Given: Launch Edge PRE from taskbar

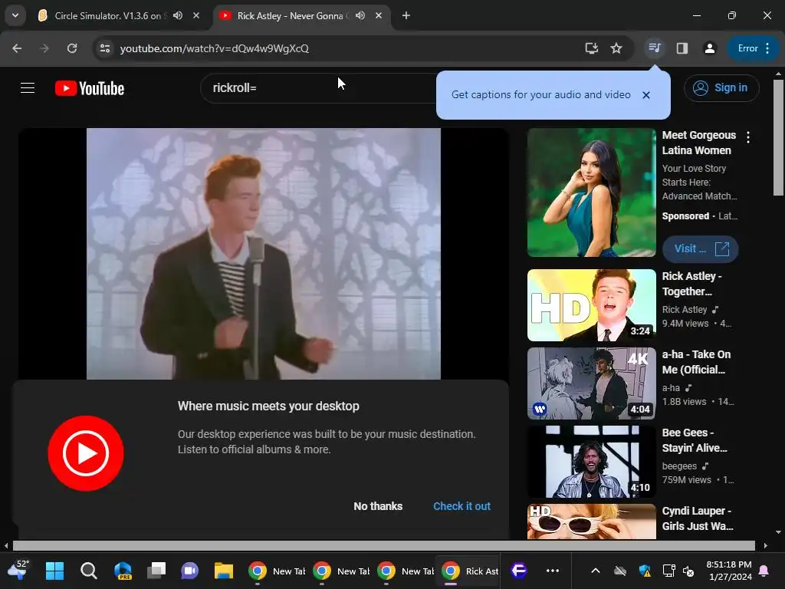Looking at the screenshot, I should click(x=123, y=571).
